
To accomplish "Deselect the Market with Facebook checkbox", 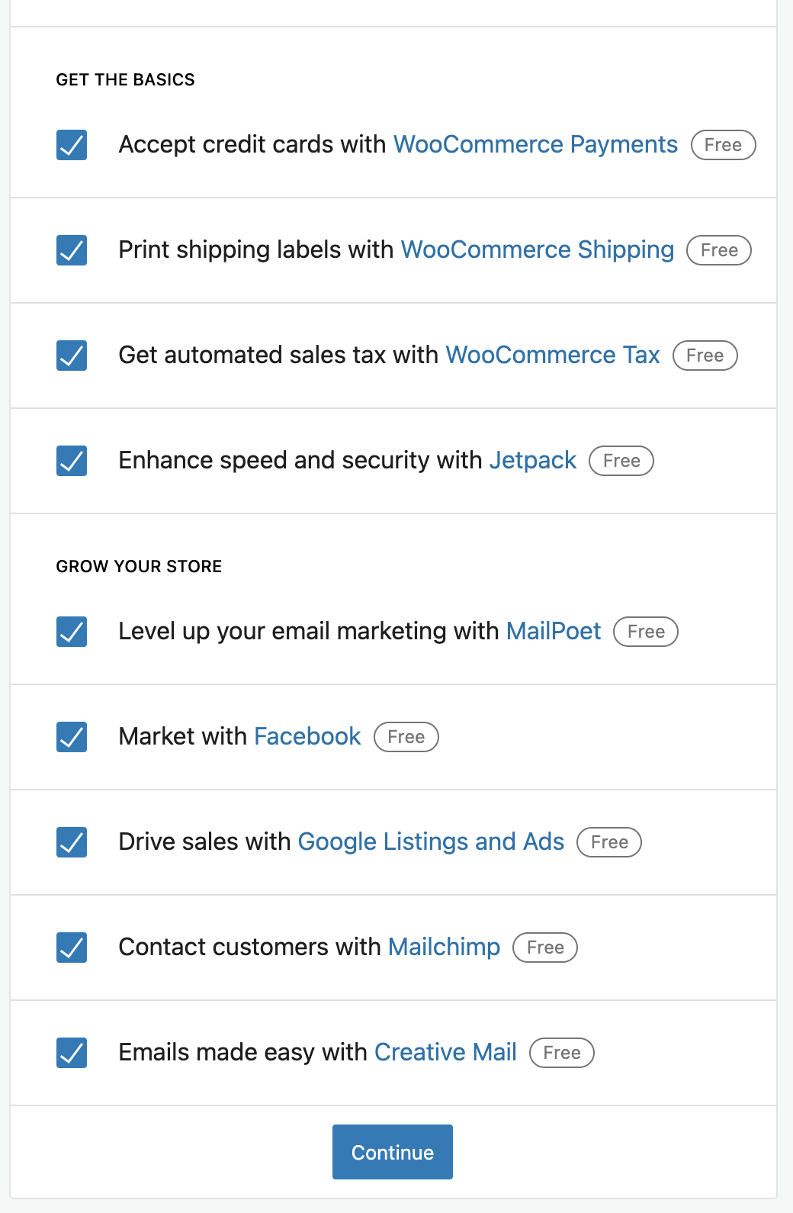I will tap(72, 737).
